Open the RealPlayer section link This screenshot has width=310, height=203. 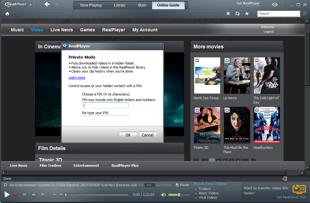point(114,30)
